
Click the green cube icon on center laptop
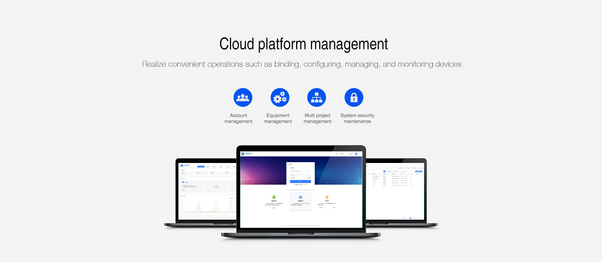274,197
